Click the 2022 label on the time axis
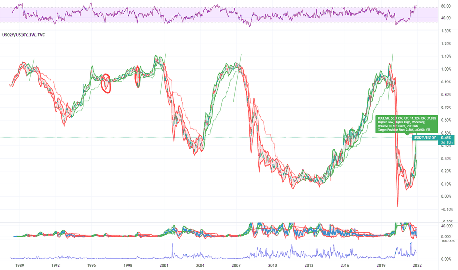This screenshot has height=270, width=458. tap(417, 265)
